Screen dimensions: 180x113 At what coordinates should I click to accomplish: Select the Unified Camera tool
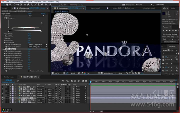click(x=17, y=4)
